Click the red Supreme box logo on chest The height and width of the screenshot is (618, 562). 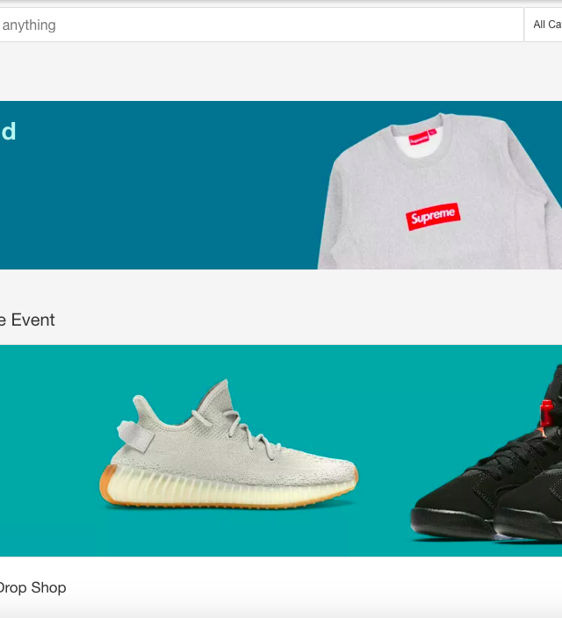coord(433,216)
